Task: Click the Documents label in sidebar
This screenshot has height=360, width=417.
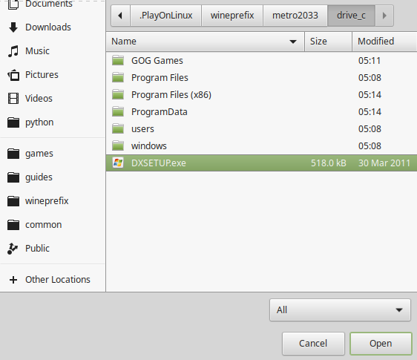Action: pyautogui.click(x=49, y=4)
